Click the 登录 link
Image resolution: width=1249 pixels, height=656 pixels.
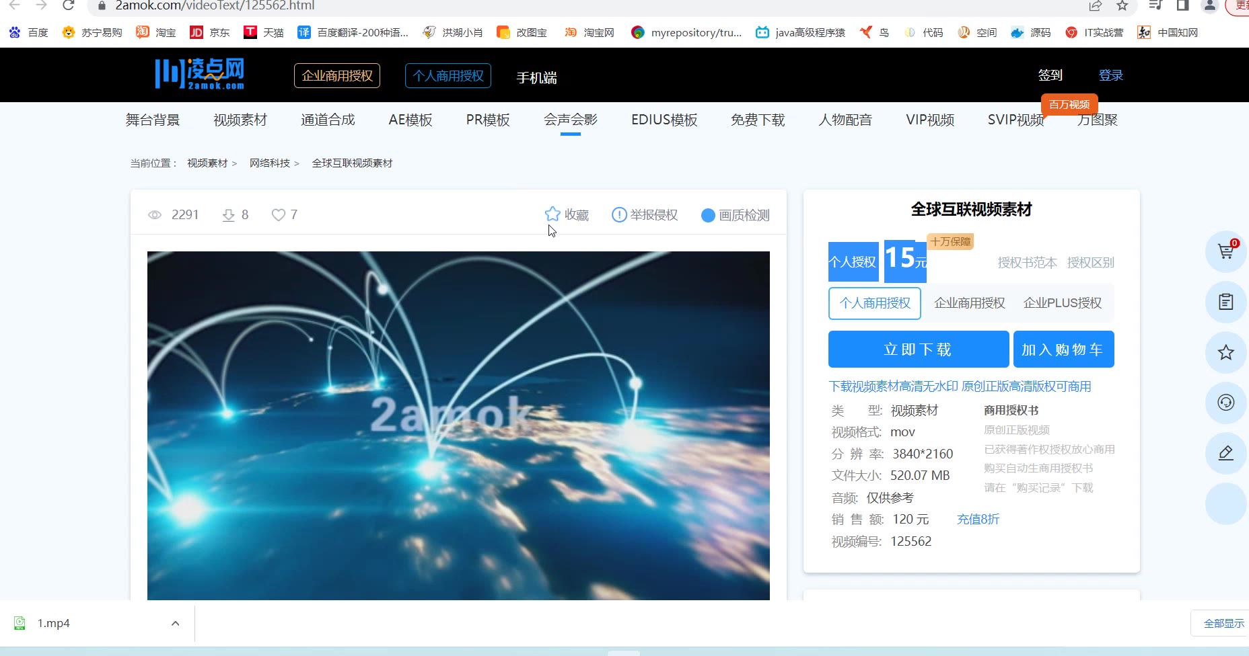[x=1111, y=75]
